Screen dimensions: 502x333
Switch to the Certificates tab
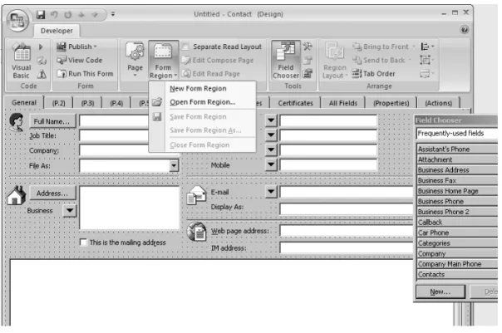[x=295, y=103]
